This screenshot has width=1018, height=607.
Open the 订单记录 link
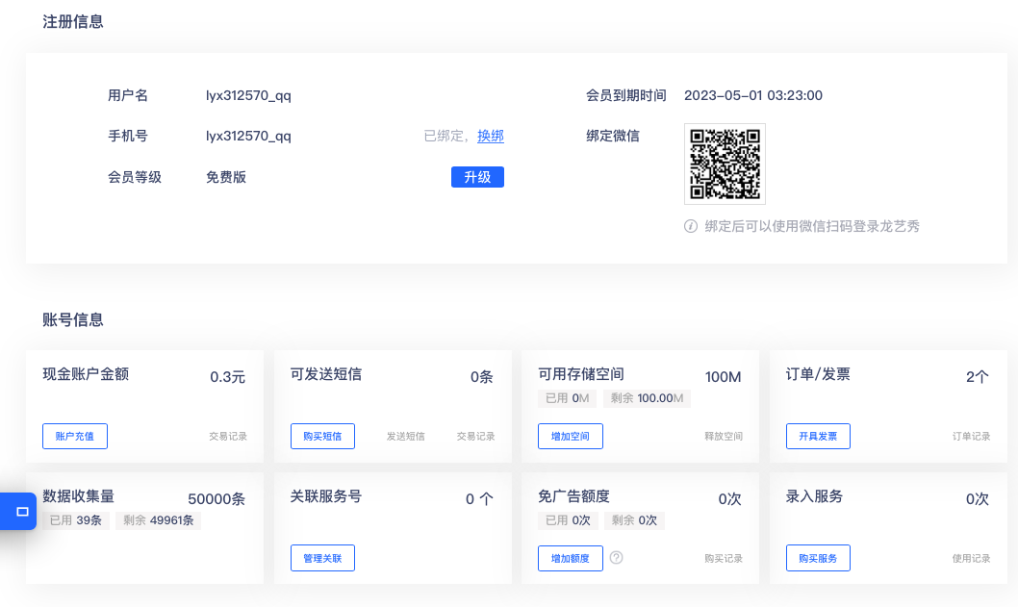[971, 437]
